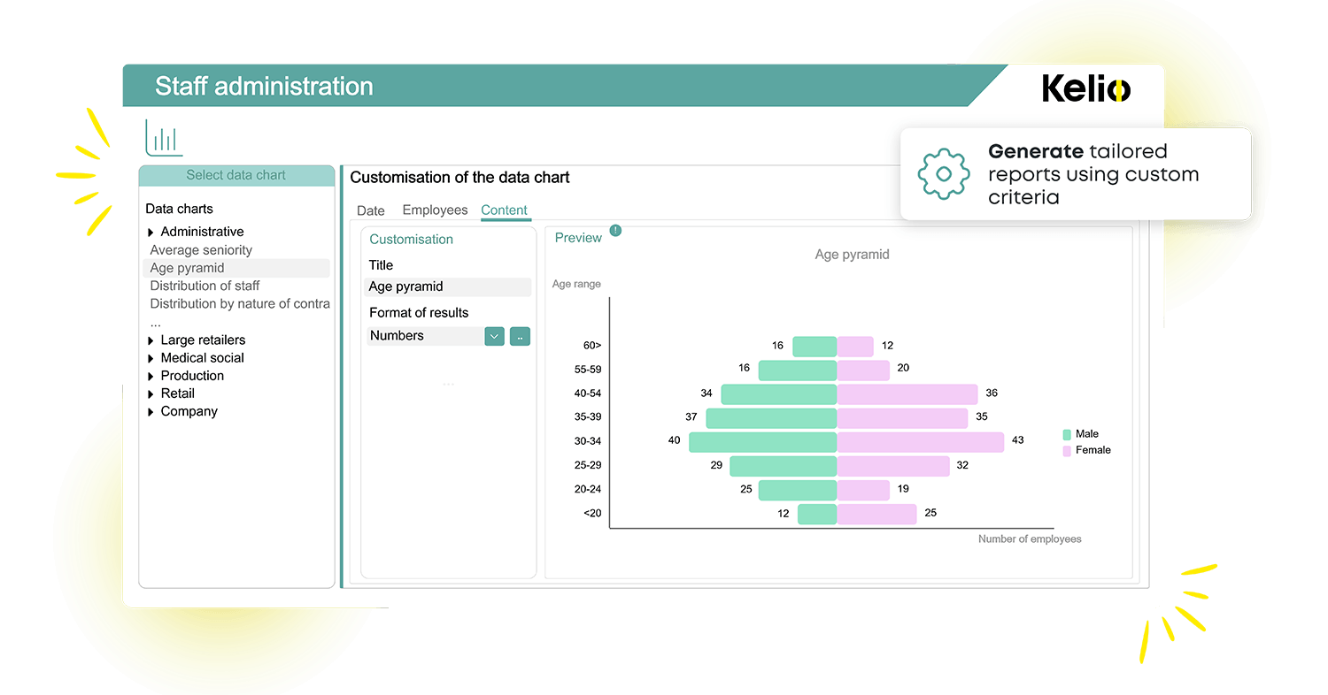
Task: Click the Kelio logo
Action: click(1086, 88)
